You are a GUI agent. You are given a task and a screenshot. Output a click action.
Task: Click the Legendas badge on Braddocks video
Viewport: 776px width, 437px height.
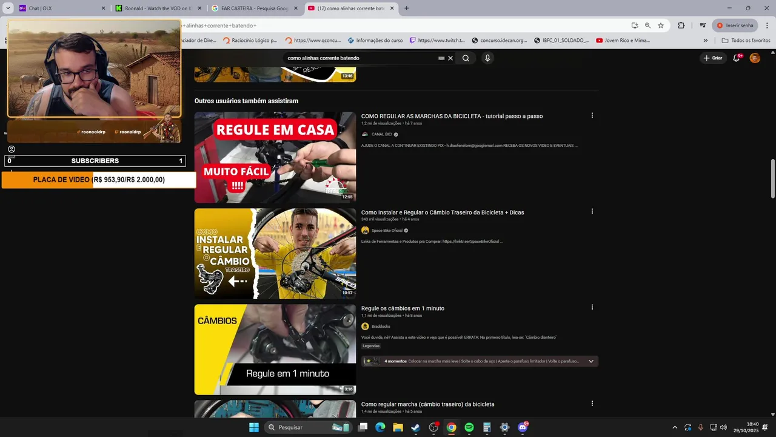point(371,346)
